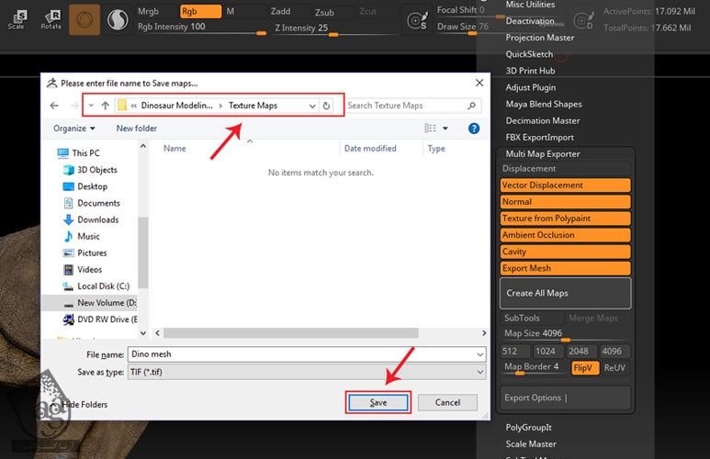
Task: Expand the view options dropdown arrow
Action: point(445,129)
